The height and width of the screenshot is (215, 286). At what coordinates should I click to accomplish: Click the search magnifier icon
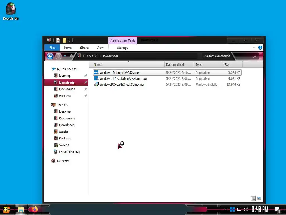255,56
